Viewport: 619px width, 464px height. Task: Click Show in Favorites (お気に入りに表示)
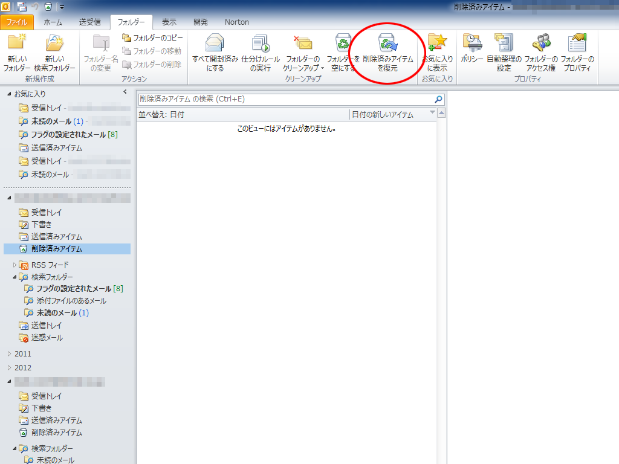pyautogui.click(x=437, y=53)
